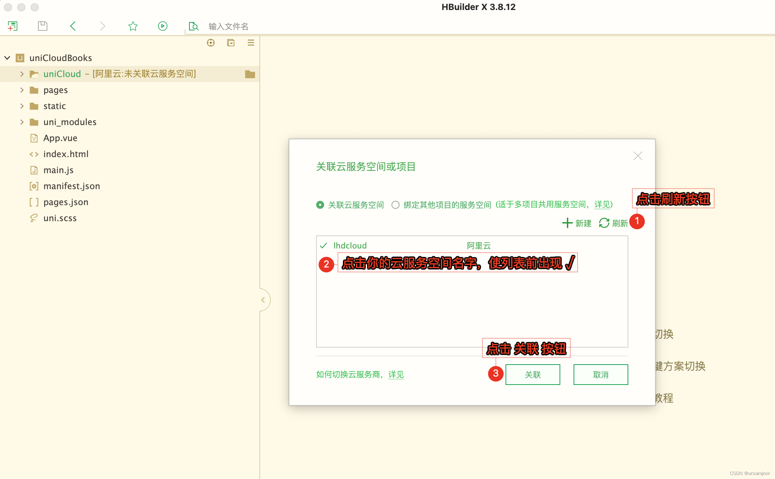Click the uni_modules folder icon
Image resolution: width=775 pixels, height=479 pixels.
click(34, 122)
